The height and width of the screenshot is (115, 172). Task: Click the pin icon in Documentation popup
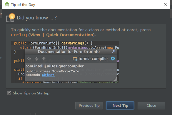(x=113, y=51)
